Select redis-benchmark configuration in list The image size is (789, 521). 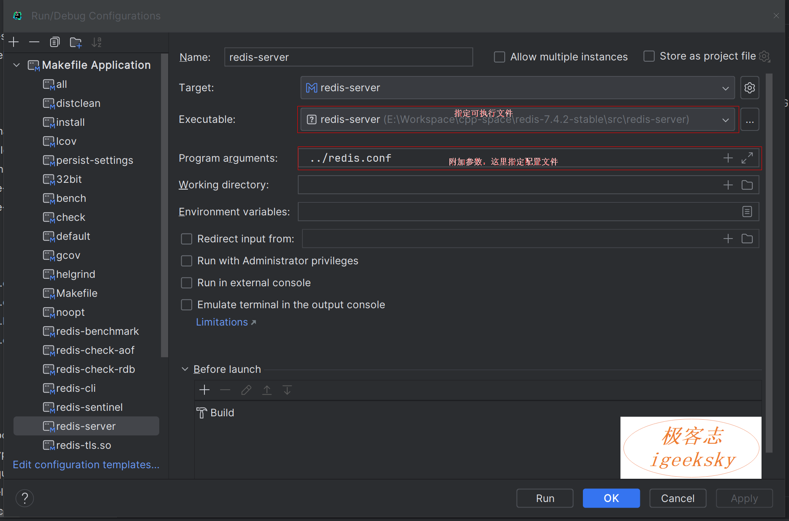coord(97,331)
